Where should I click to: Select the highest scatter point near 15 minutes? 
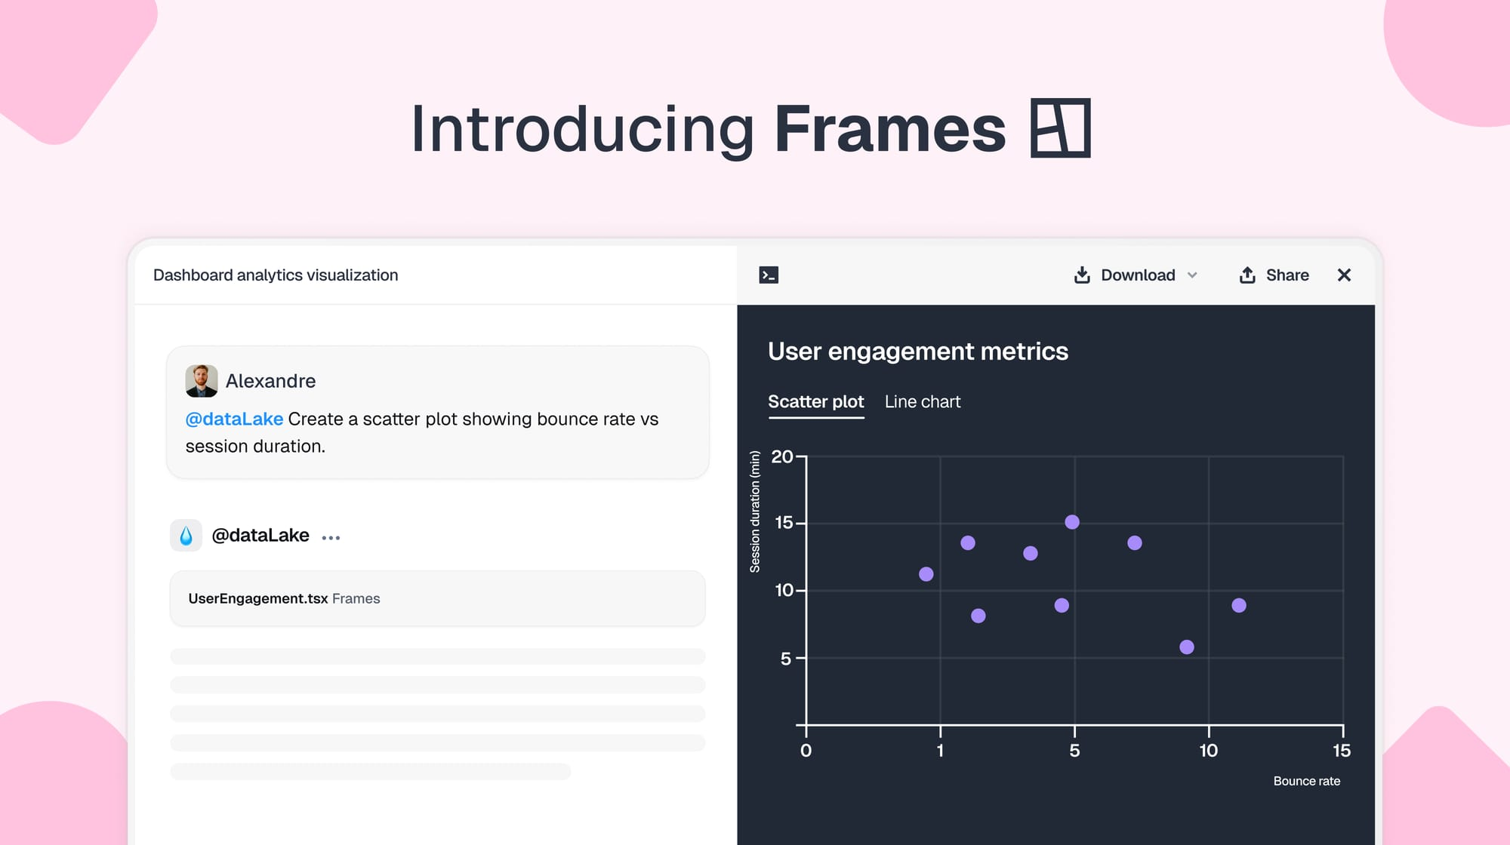click(1071, 521)
